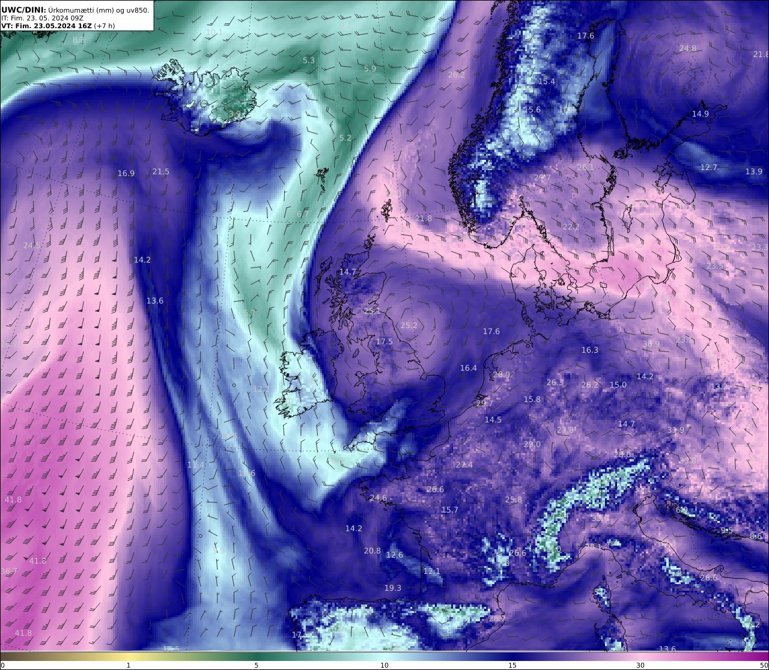This screenshot has width=769, height=670.
Task: Click the 12.1 value on the map
Action: pyautogui.click(x=432, y=571)
